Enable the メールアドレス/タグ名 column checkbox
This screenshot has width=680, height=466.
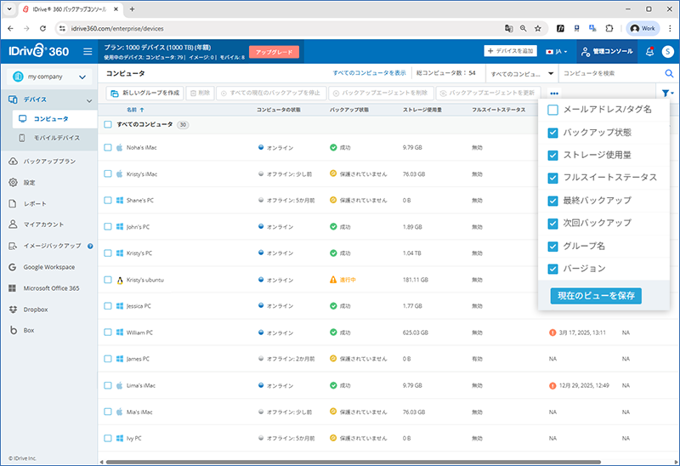[x=553, y=110]
